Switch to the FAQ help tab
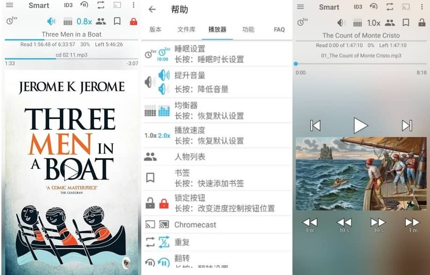Image resolution: width=430 pixels, height=275 pixels. tap(279, 29)
